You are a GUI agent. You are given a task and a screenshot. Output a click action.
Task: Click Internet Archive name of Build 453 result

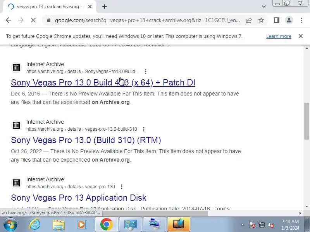[45, 64]
